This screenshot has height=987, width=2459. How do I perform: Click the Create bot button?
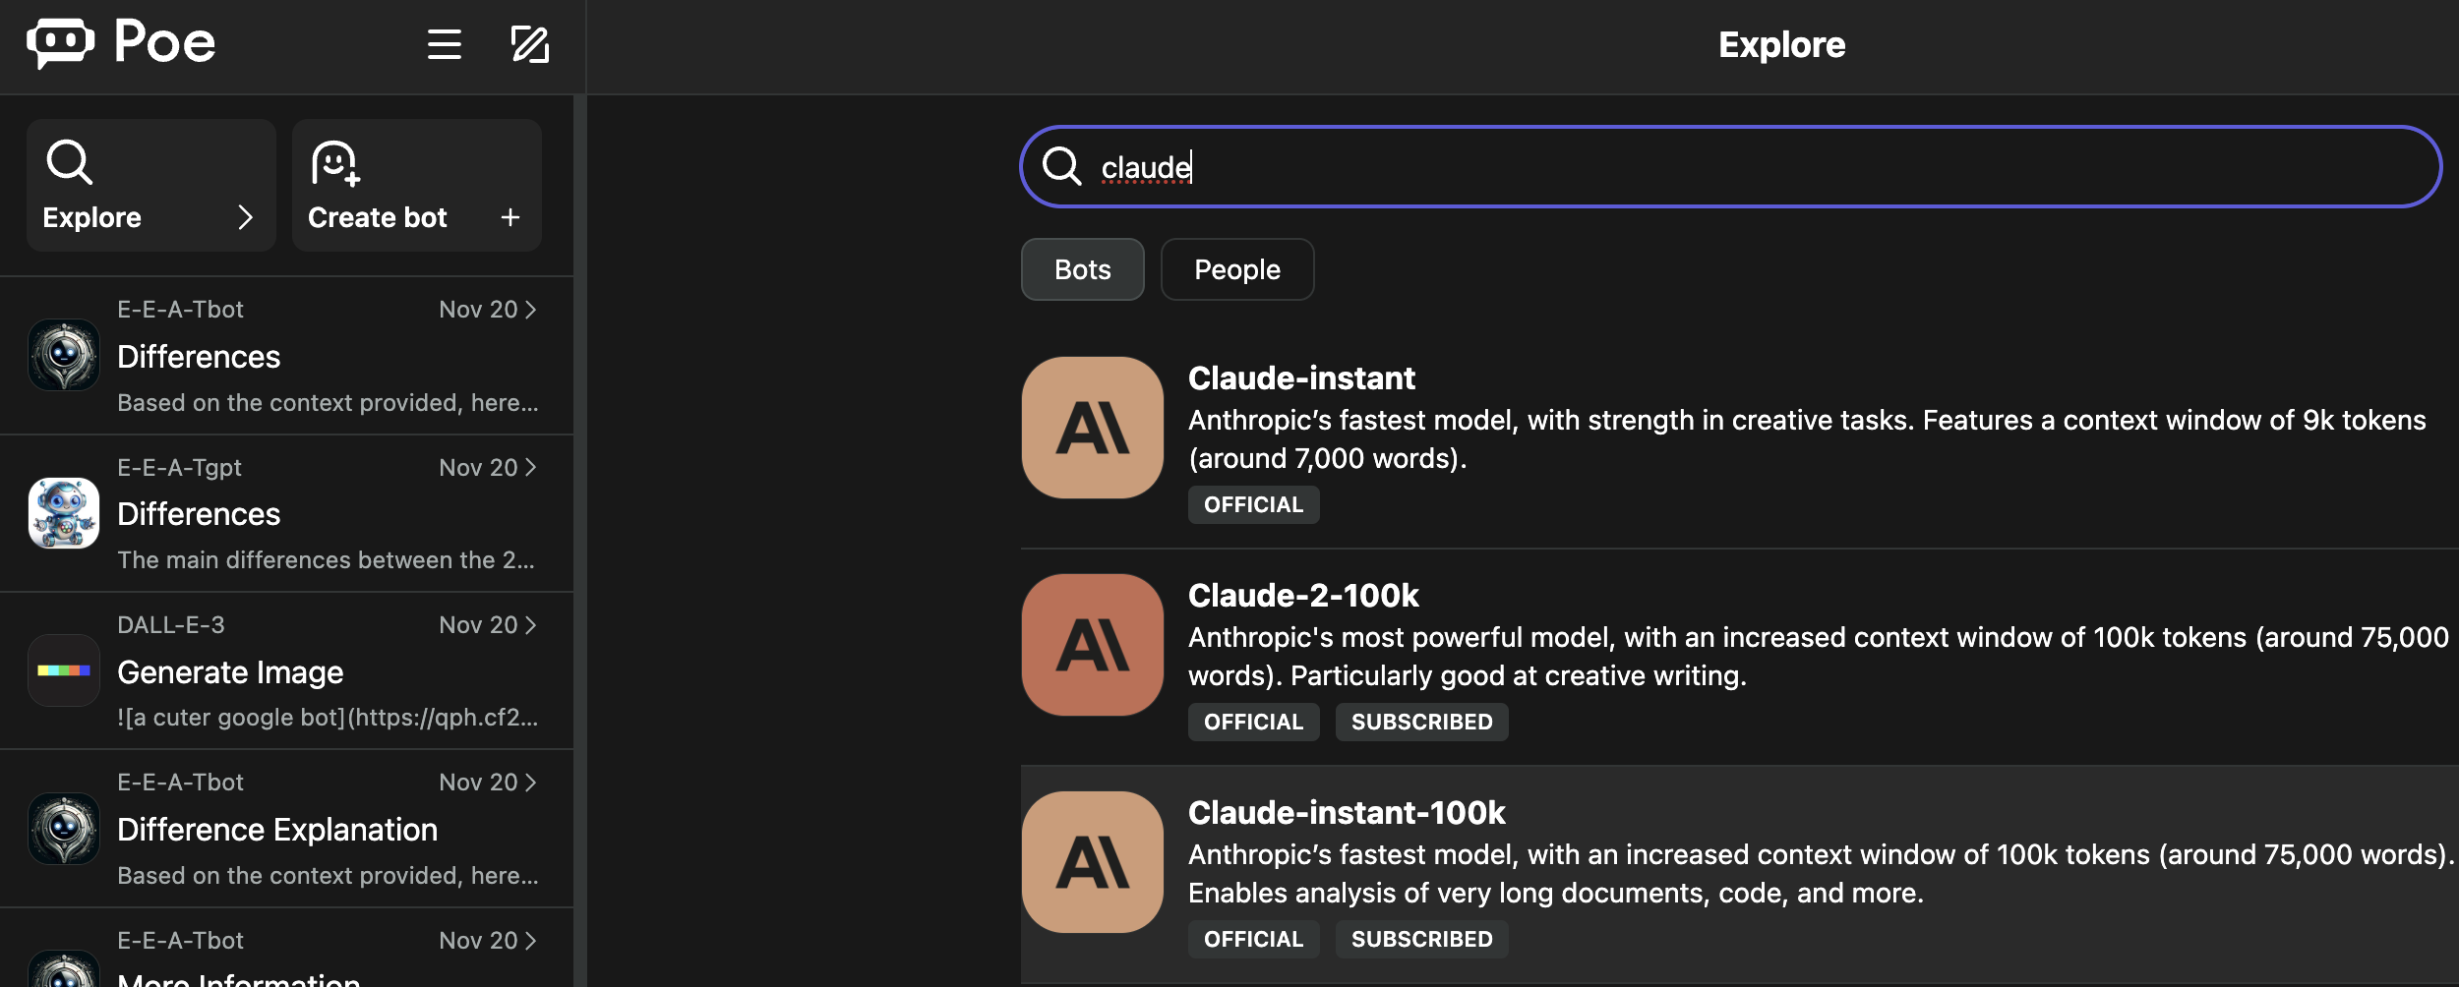(x=417, y=185)
